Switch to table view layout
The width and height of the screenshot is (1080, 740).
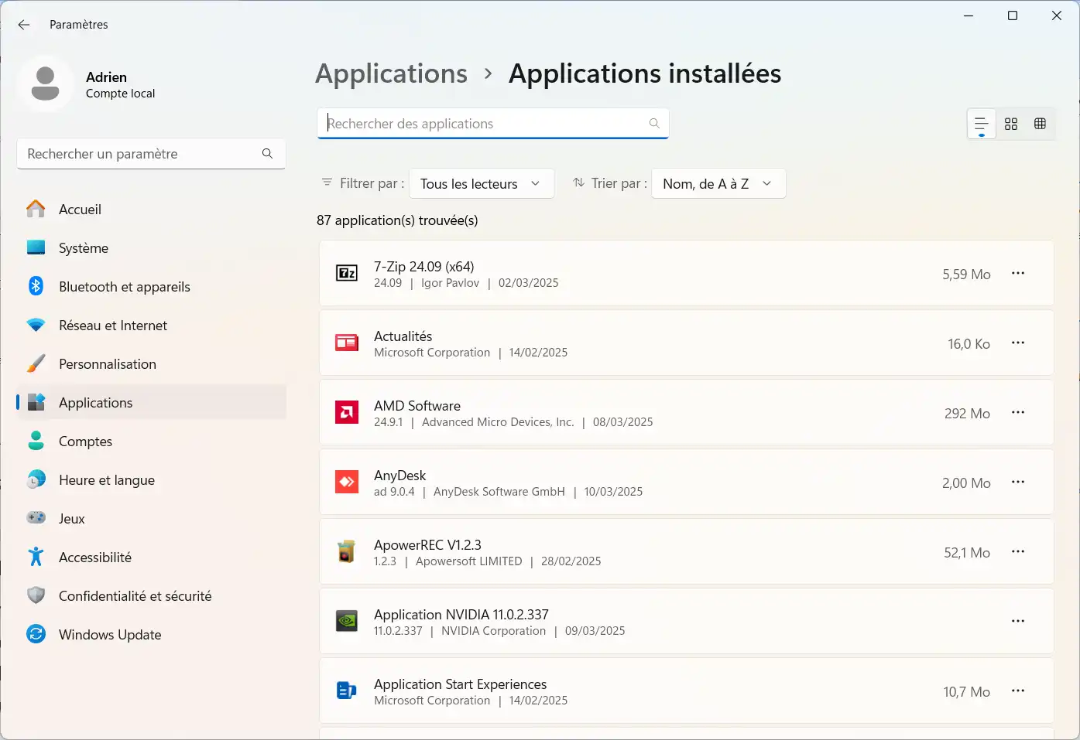(x=1040, y=124)
